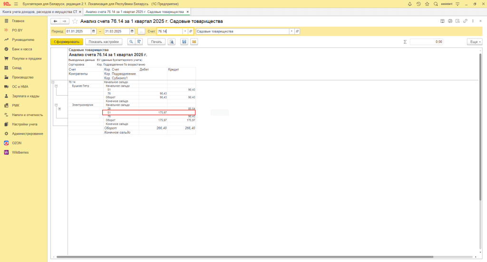Click the horizontal scrollbar of the report
The height and width of the screenshot is (262, 487).
point(245,257)
